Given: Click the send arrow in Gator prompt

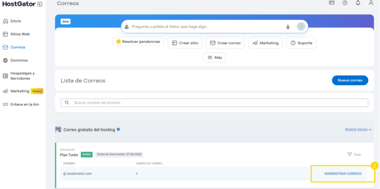Looking at the screenshot, I should coord(301,27).
